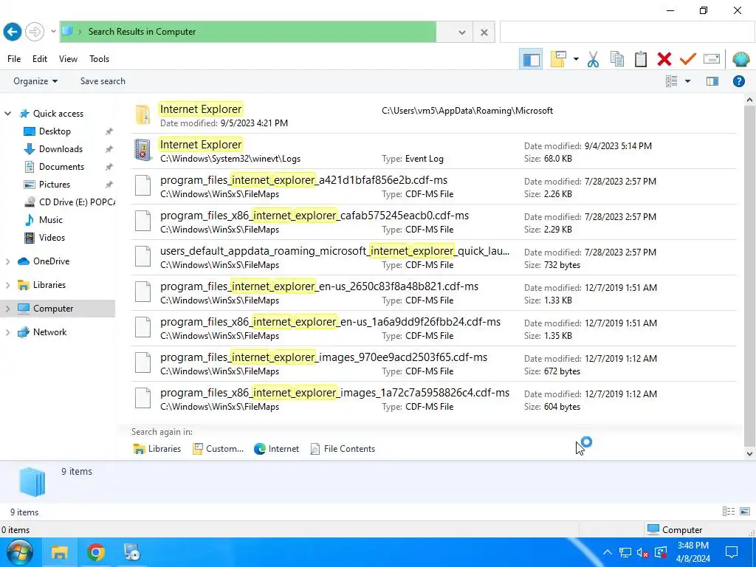
Task: Open the view options dropdown arrow
Action: [687, 81]
